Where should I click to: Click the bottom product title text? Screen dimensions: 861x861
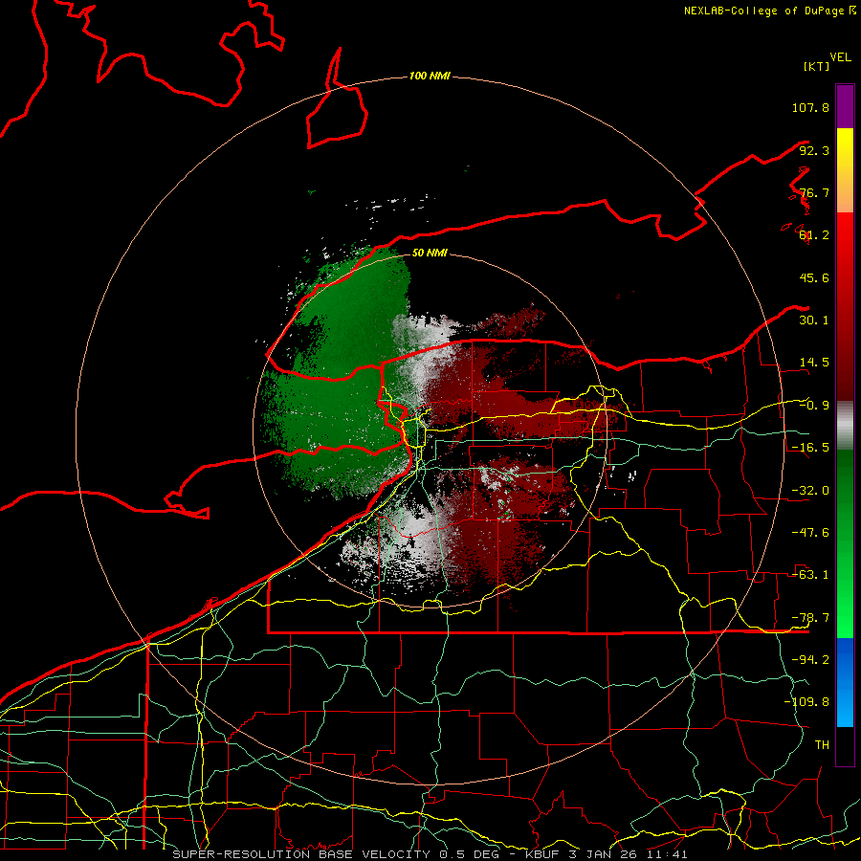(x=430, y=854)
